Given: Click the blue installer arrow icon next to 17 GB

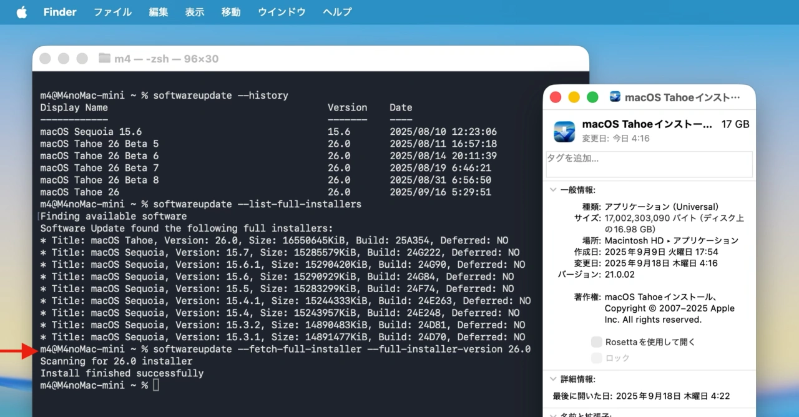Looking at the screenshot, I should [x=564, y=130].
